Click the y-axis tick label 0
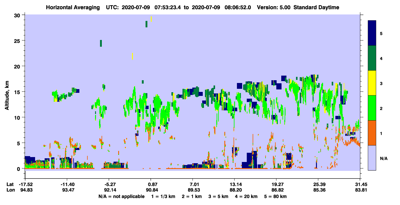Viewport: 400px width, 205px height. tap(19, 169)
